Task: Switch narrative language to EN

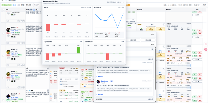Action: pyautogui.click(x=31, y=10)
